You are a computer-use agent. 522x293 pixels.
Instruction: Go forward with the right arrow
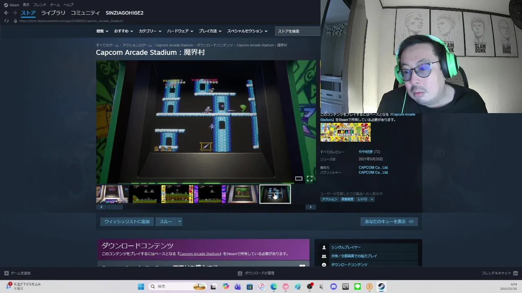[15, 13]
